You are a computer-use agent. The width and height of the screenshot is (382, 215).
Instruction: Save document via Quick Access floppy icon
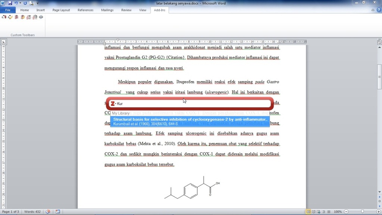click(x=10, y=3)
